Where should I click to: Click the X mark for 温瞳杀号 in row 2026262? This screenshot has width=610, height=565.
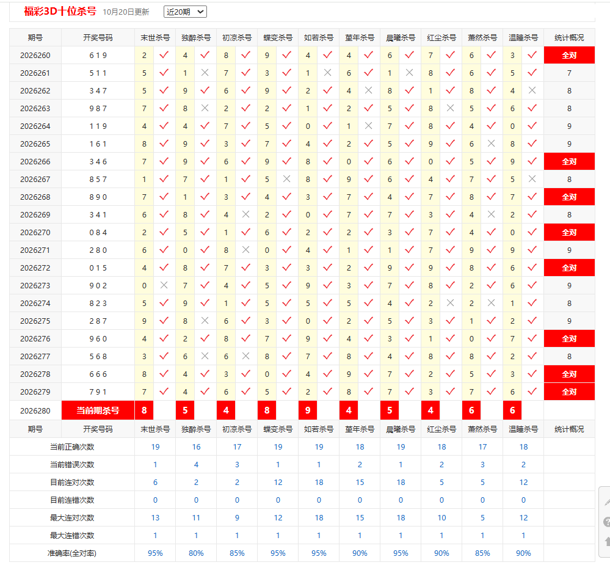[x=532, y=90]
